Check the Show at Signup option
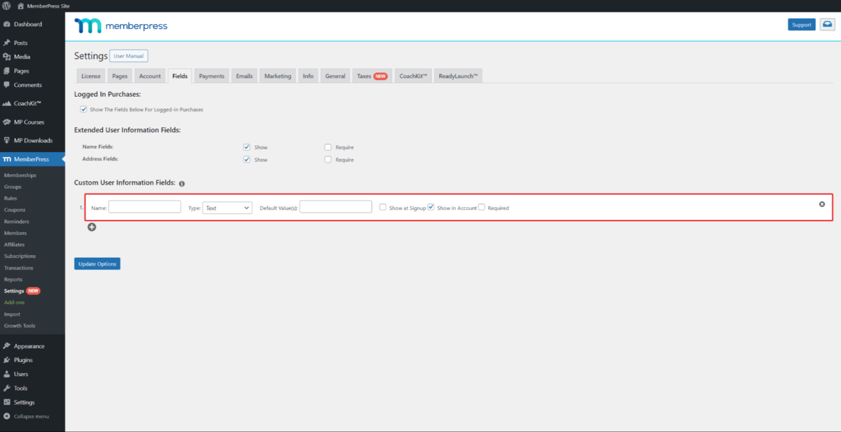Screen dimensions: 841x432 pos(383,207)
